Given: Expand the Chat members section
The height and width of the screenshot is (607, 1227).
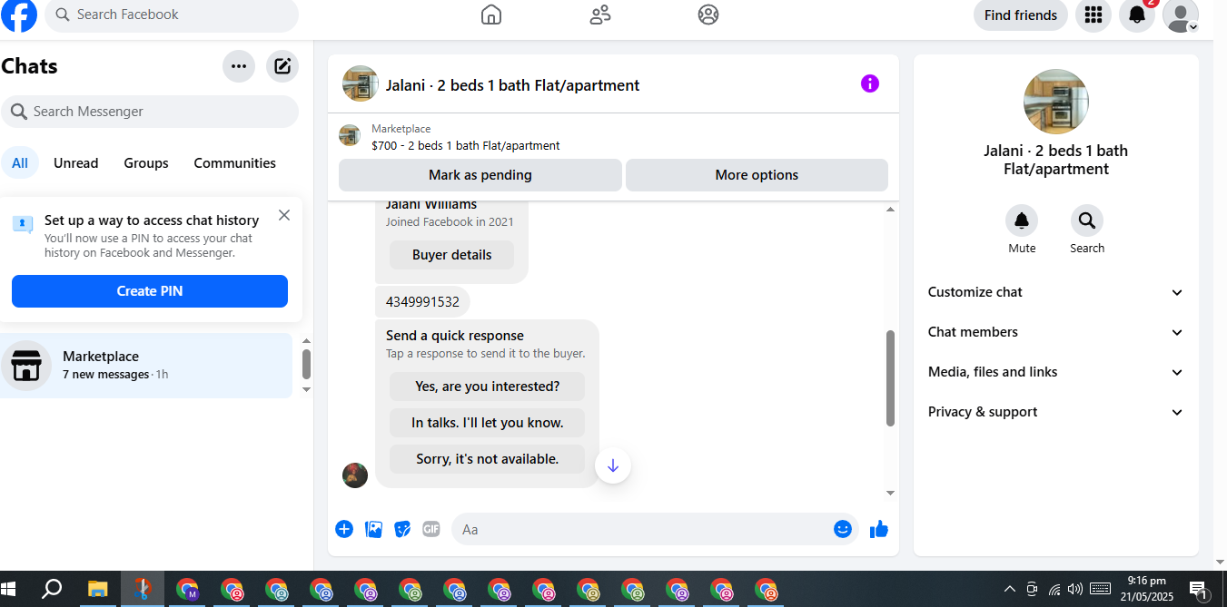Looking at the screenshot, I should pos(1056,332).
